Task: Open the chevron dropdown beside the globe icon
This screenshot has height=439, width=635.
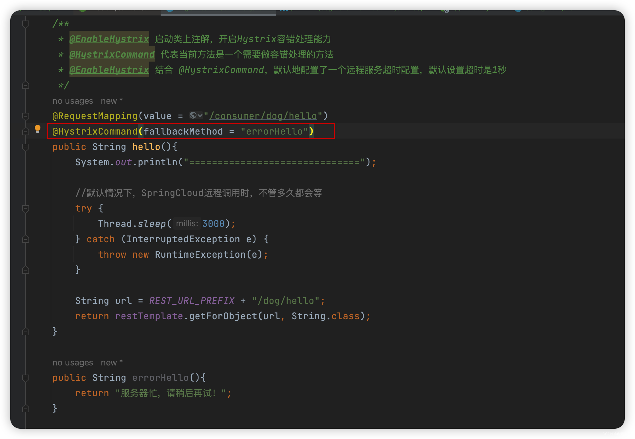Action: click(200, 115)
